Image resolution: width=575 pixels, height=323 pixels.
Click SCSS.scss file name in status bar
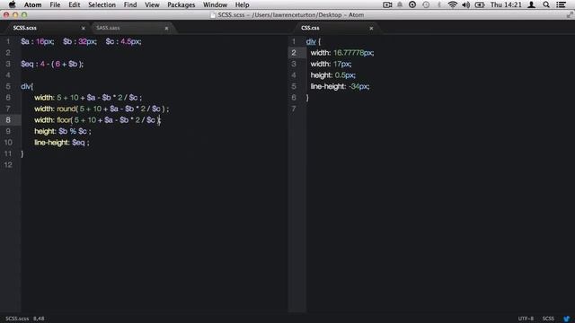17,319
